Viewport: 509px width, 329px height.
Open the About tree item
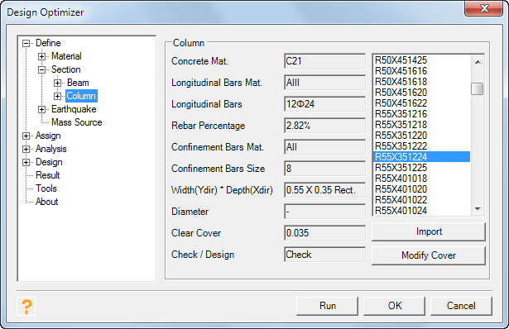pos(46,202)
